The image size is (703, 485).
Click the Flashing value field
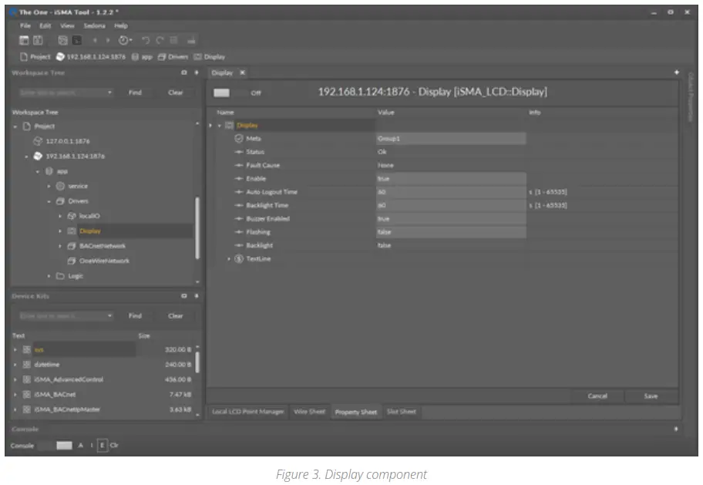[x=451, y=232]
